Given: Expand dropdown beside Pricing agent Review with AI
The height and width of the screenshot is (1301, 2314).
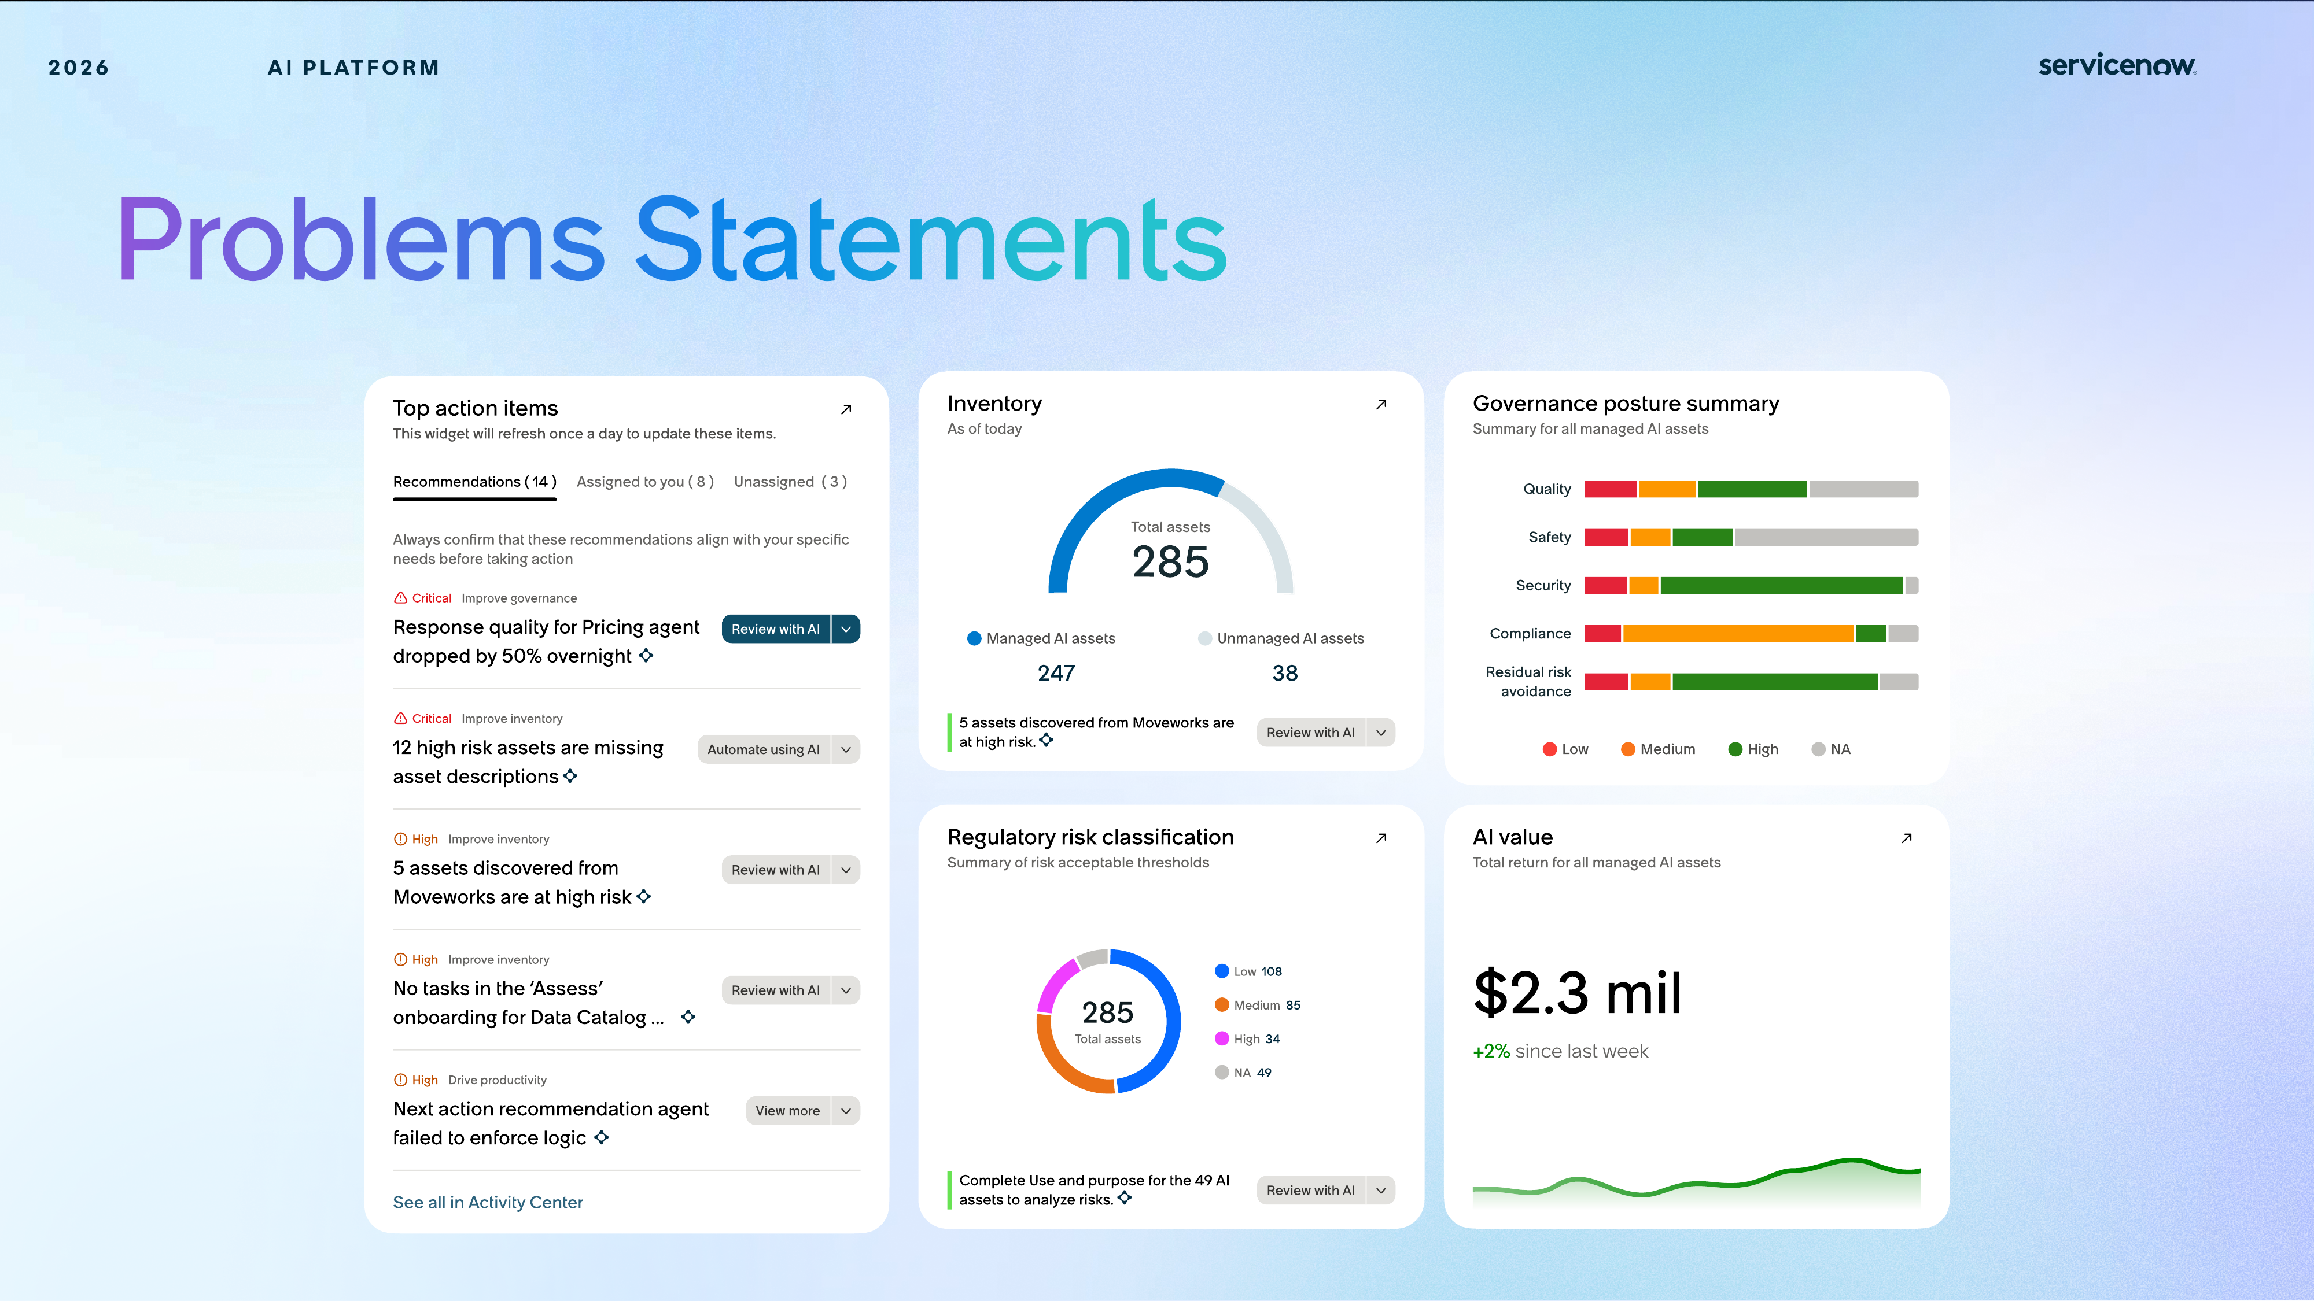Looking at the screenshot, I should 846,630.
